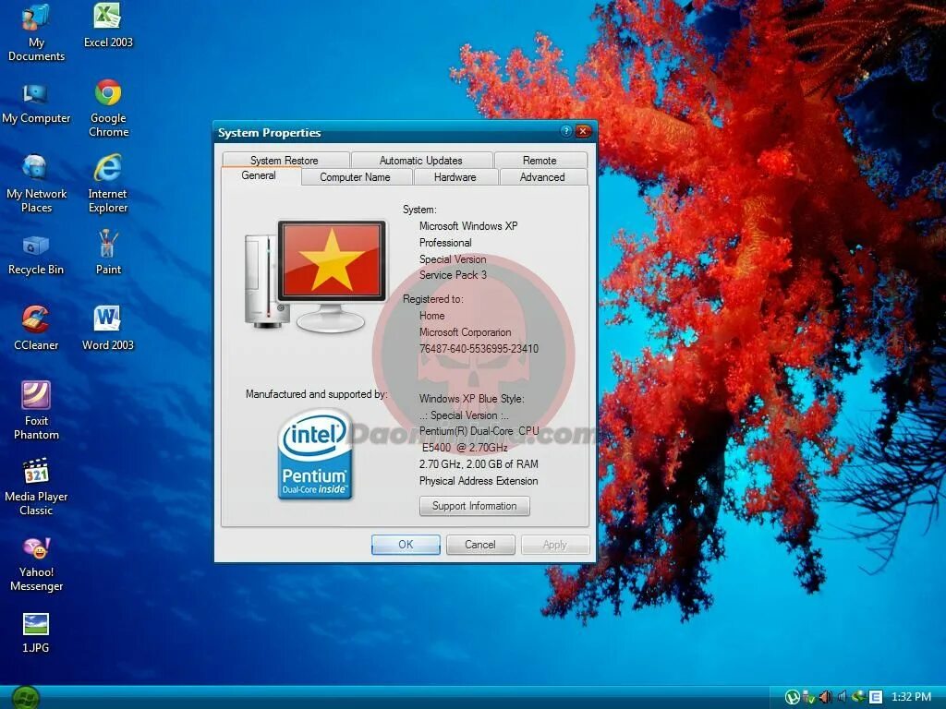Open the grey volume tray icon
Image resolution: width=946 pixels, height=709 pixels.
coord(843,697)
